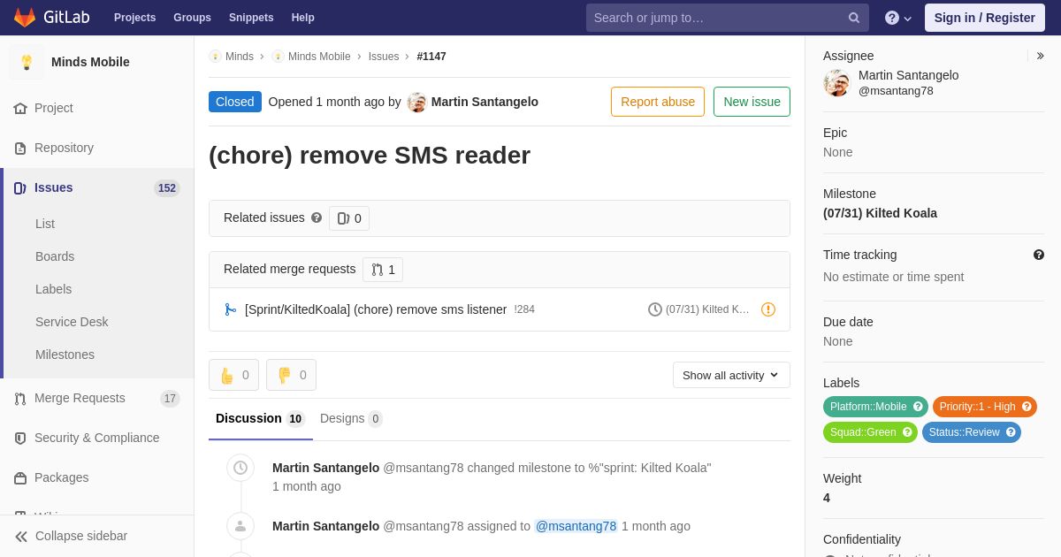Click the Sign in / Register button
Image resolution: width=1061 pixels, height=557 pixels.
point(984,18)
